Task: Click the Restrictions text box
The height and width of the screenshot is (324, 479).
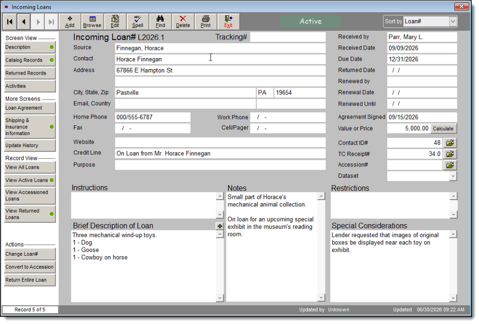Action: click(390, 205)
